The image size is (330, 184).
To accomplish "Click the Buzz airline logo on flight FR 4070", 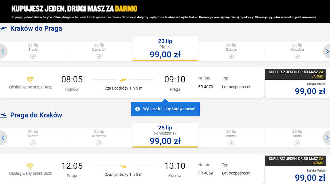I will pyautogui.click(x=30, y=80).
